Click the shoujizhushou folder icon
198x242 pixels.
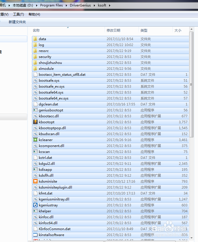(35, 62)
